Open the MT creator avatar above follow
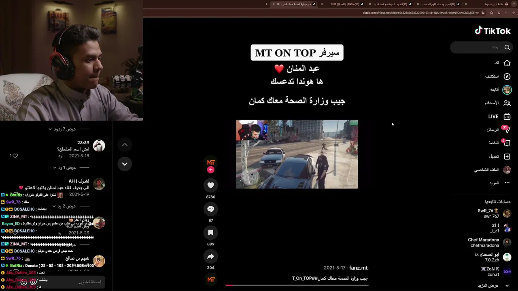The image size is (518, 291). point(211,162)
